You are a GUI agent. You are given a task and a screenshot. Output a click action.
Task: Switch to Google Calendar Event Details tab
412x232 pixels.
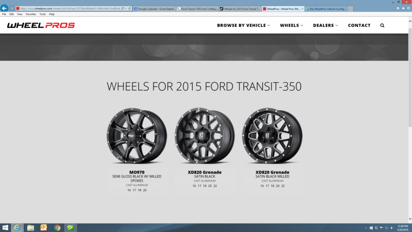tap(154, 9)
